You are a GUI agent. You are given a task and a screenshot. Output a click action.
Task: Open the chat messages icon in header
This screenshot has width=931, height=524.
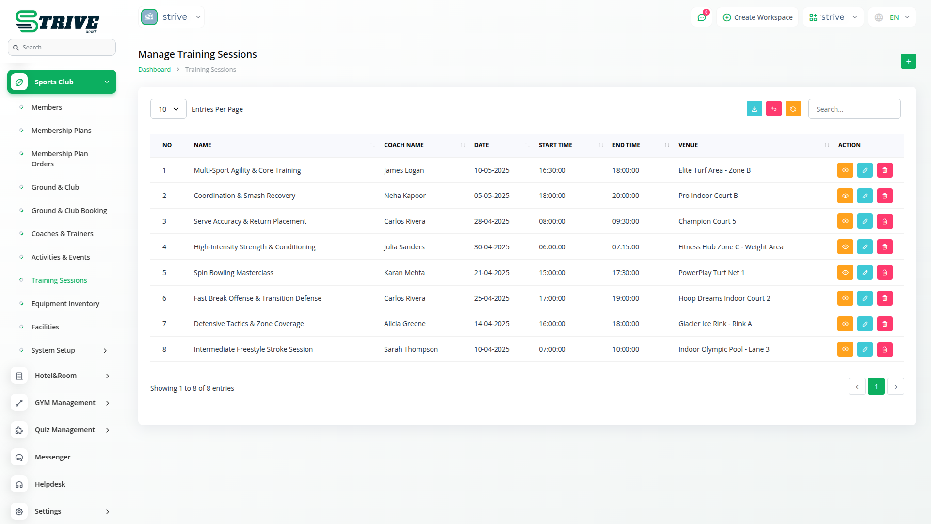pyautogui.click(x=701, y=17)
